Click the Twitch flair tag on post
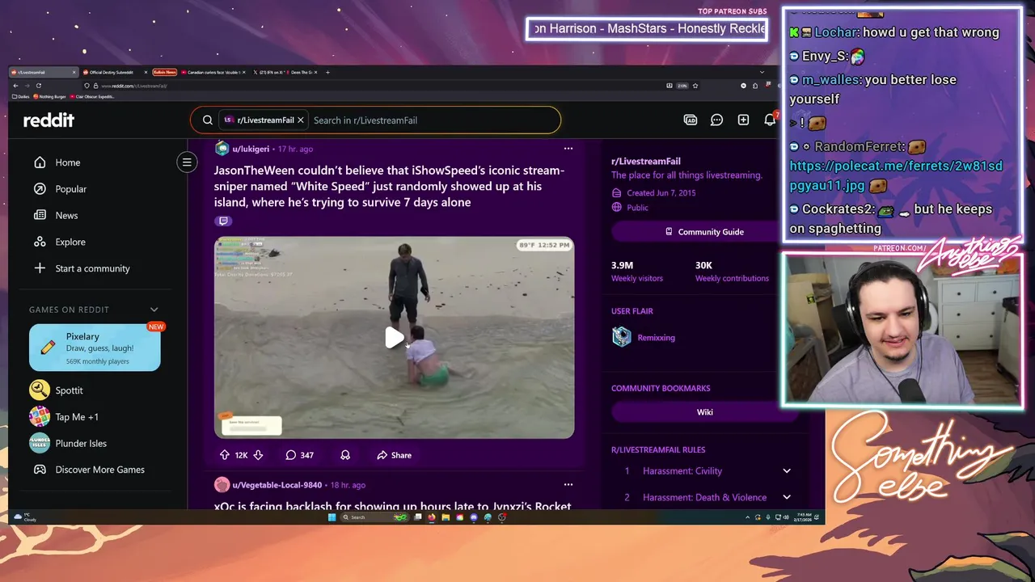This screenshot has width=1035, height=582. coord(224,221)
